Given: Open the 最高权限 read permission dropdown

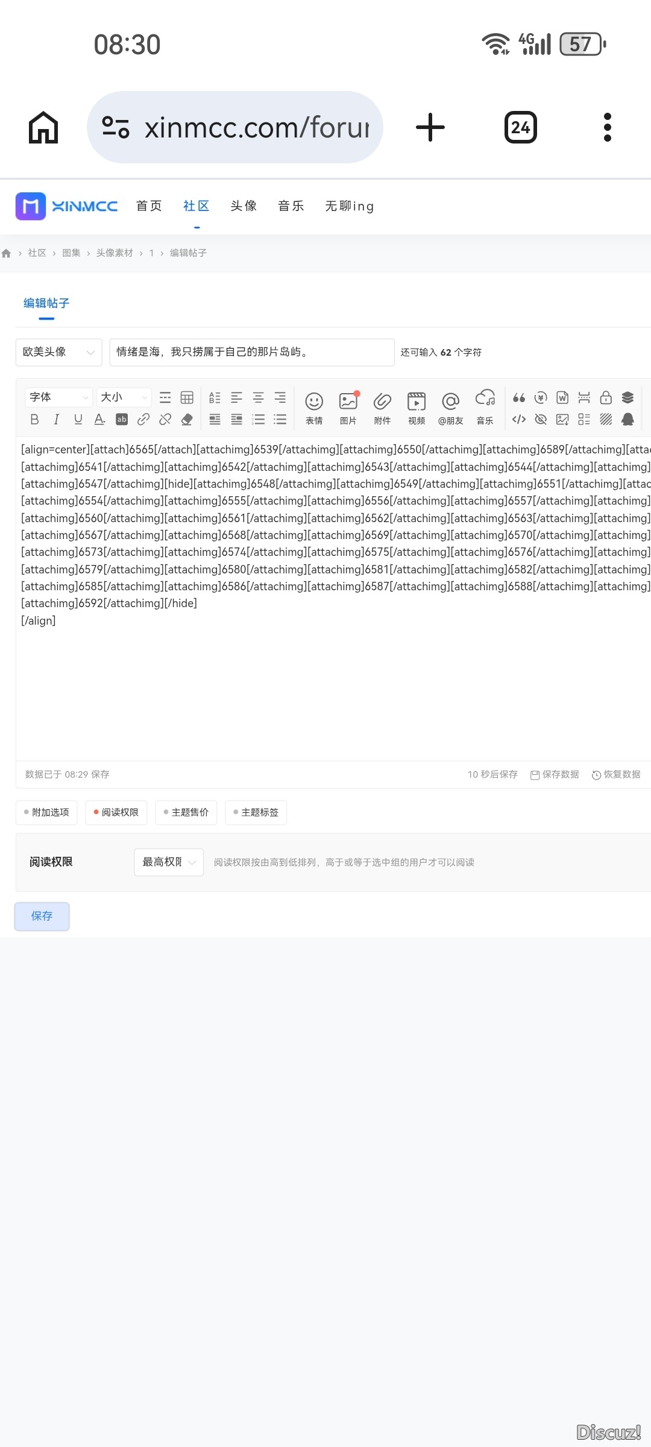Looking at the screenshot, I should click(169, 862).
